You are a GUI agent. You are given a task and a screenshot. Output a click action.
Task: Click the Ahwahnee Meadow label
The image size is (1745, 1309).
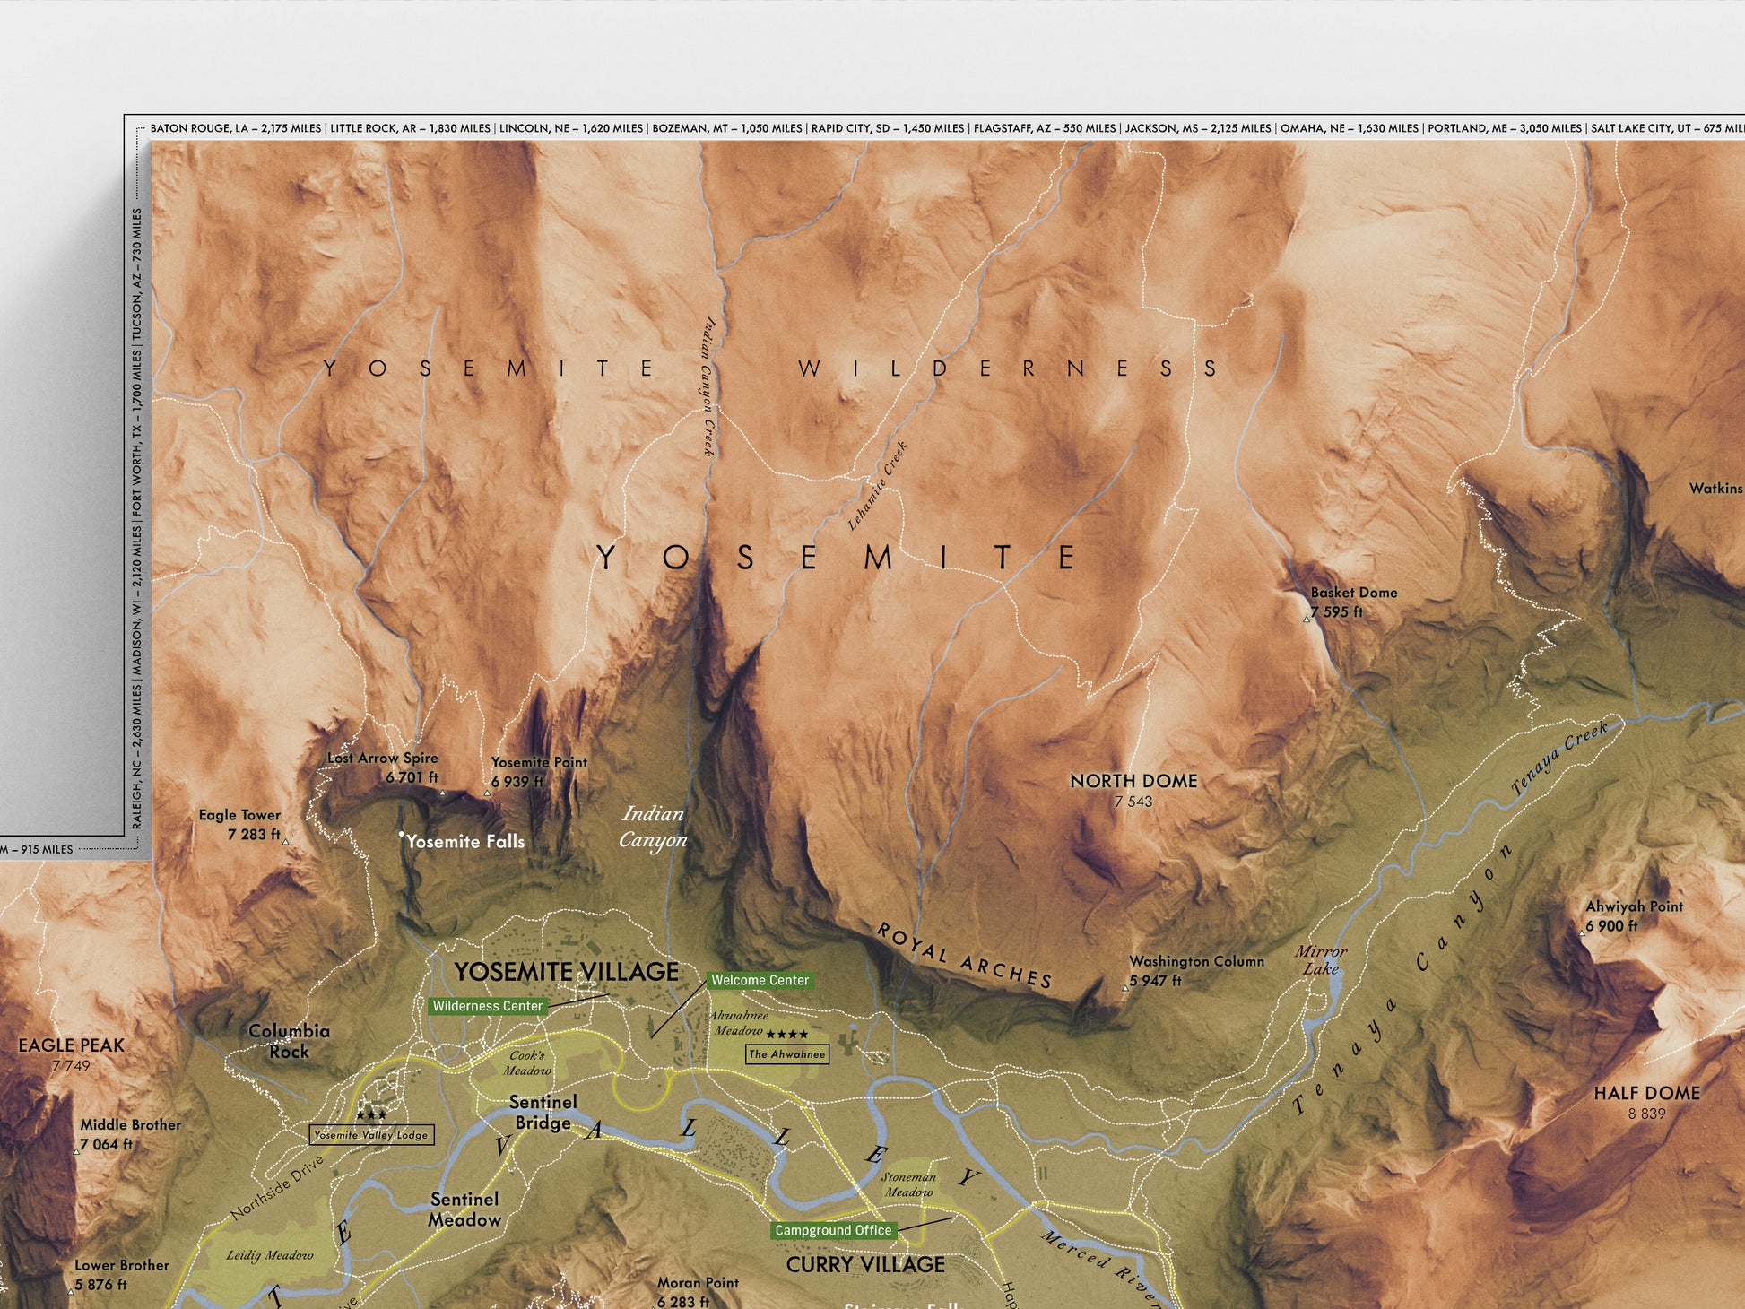(x=739, y=1023)
